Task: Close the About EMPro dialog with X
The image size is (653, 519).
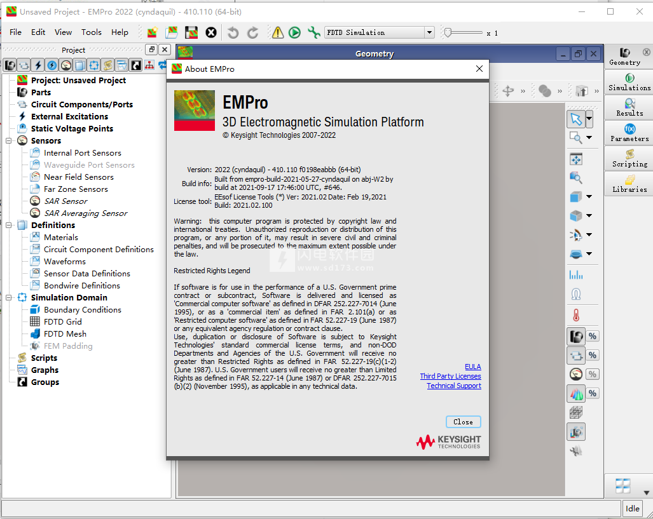Action: tap(479, 69)
